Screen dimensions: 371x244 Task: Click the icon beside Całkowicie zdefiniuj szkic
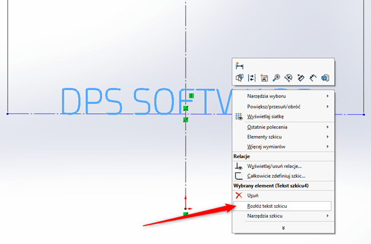point(239,176)
